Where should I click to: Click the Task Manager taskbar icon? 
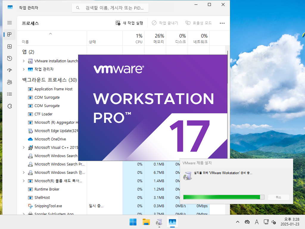click(172, 222)
